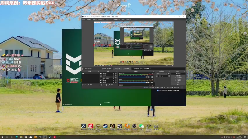Toggle the lock on the last 浏览器 source
Screen dimensions: 248x139
coord(116,82)
